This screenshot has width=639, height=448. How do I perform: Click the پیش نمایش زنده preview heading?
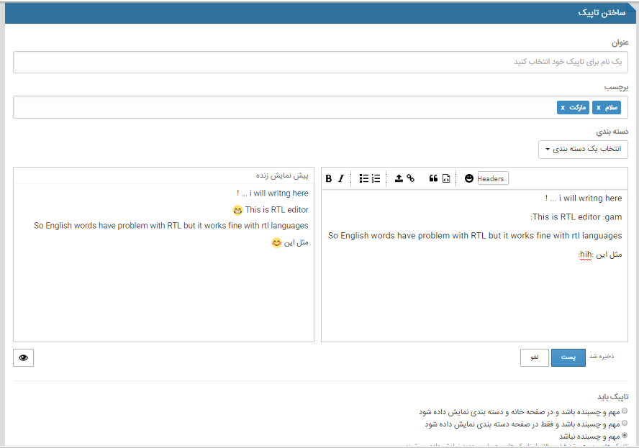pos(282,175)
